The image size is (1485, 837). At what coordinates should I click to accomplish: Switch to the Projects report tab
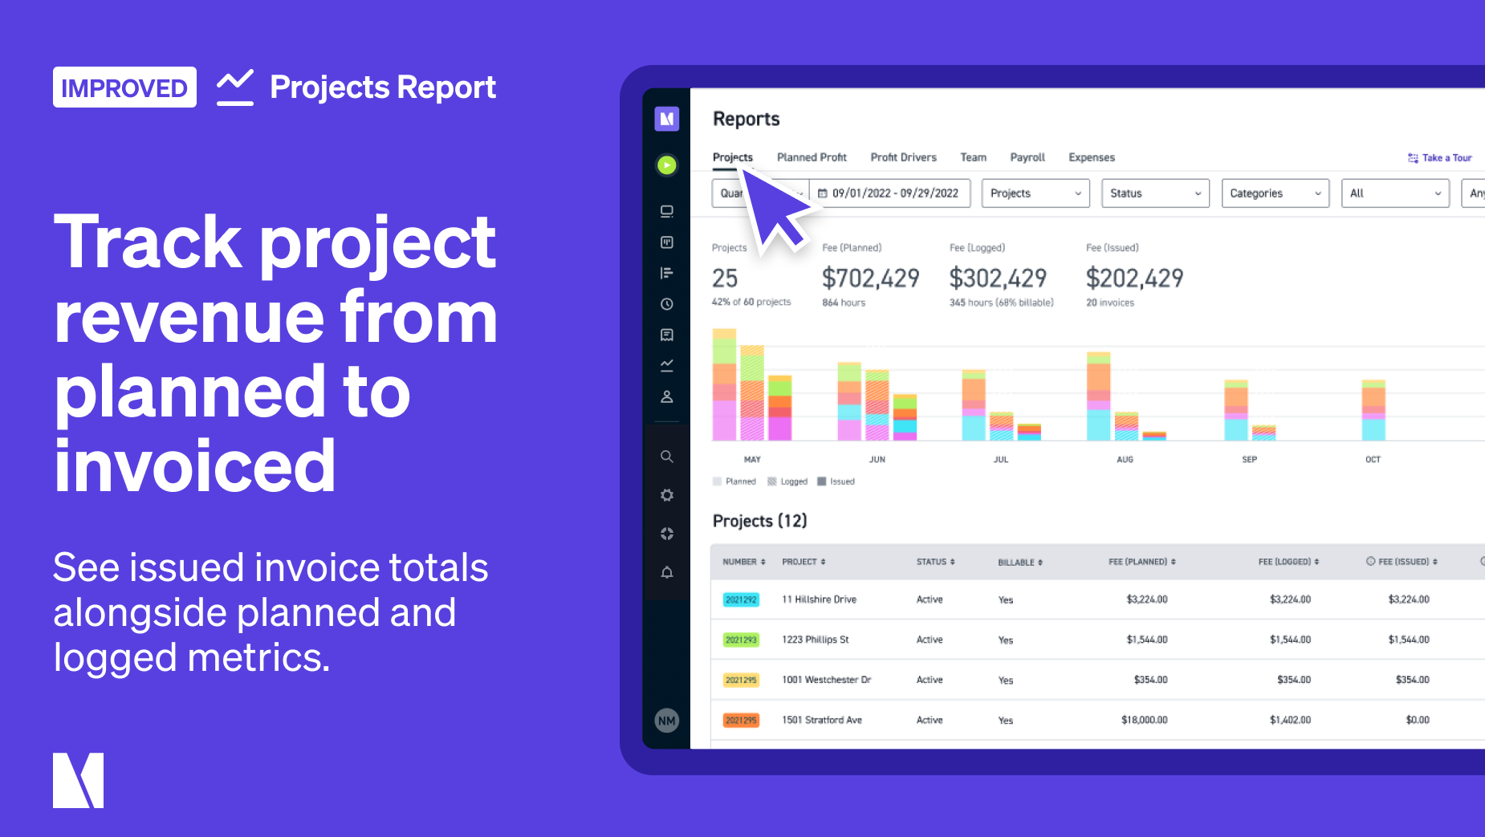(x=732, y=157)
